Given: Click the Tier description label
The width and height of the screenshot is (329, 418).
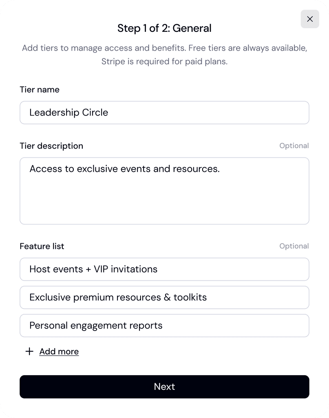Looking at the screenshot, I should click(51, 146).
